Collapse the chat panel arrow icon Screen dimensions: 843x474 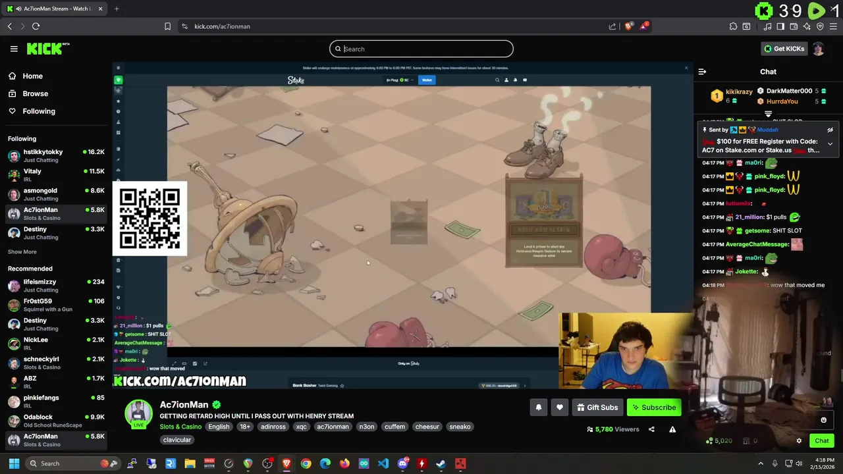click(x=702, y=72)
